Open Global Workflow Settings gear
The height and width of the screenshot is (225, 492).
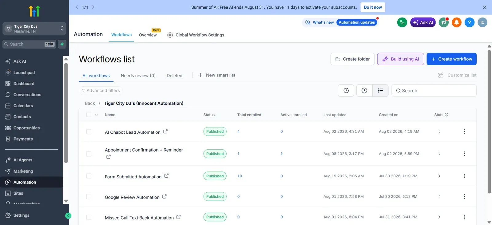(x=170, y=35)
